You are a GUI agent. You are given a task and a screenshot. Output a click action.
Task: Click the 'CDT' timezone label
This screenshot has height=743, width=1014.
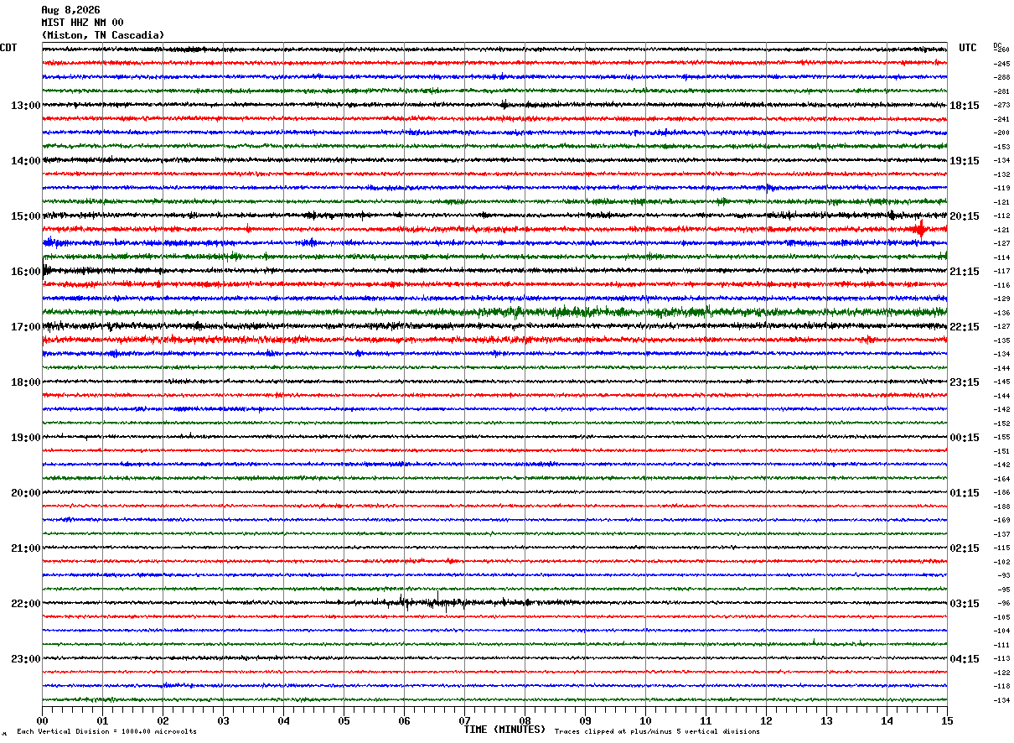click(8, 48)
